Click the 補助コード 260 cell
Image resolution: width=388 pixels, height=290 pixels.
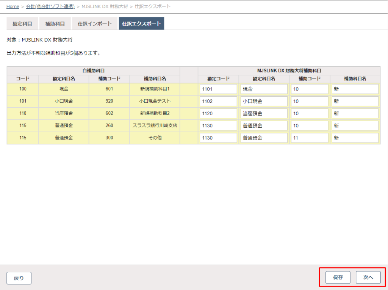click(109, 125)
